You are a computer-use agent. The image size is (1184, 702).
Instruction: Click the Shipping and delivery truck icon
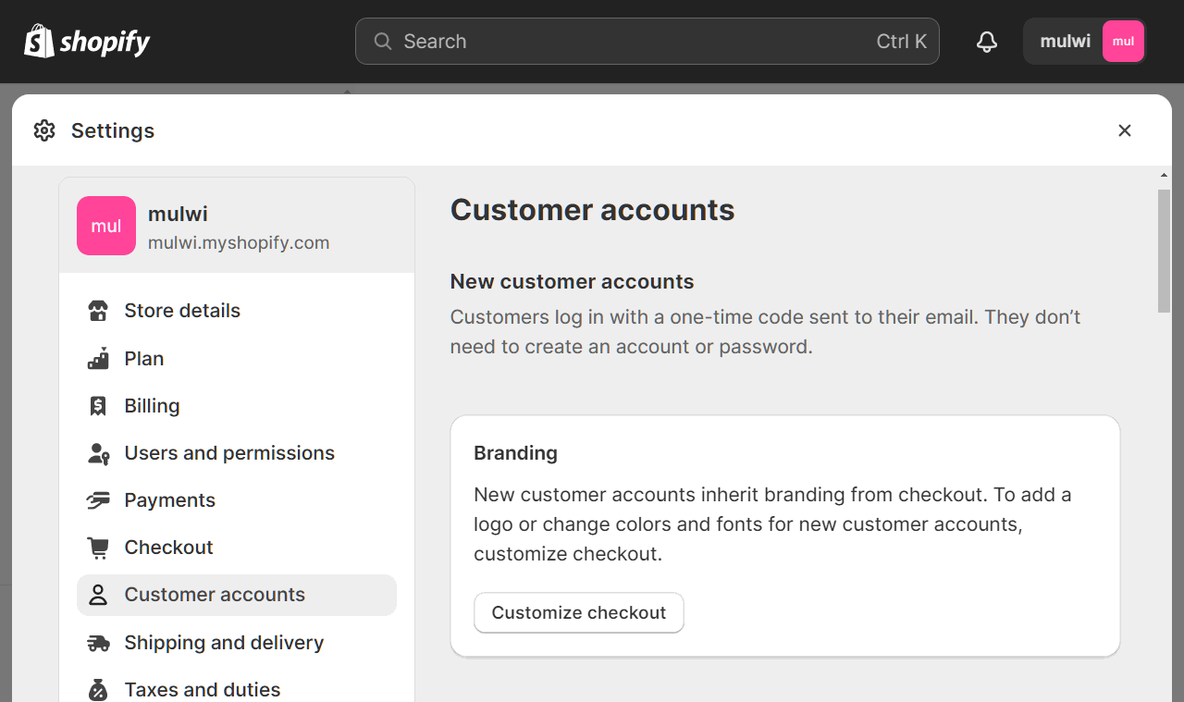[98, 643]
